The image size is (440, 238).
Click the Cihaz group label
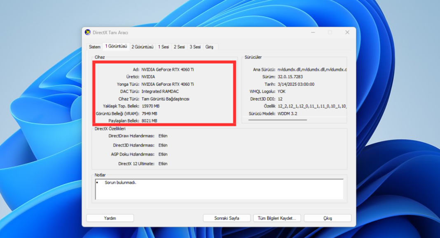point(100,57)
